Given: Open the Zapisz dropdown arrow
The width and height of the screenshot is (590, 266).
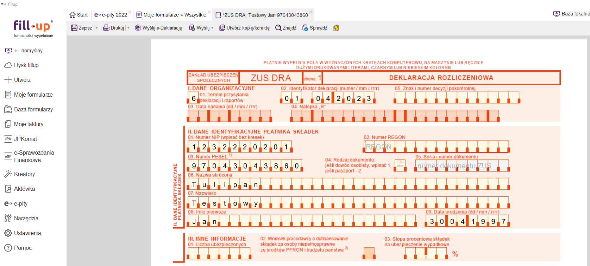Looking at the screenshot, I should 96,28.
